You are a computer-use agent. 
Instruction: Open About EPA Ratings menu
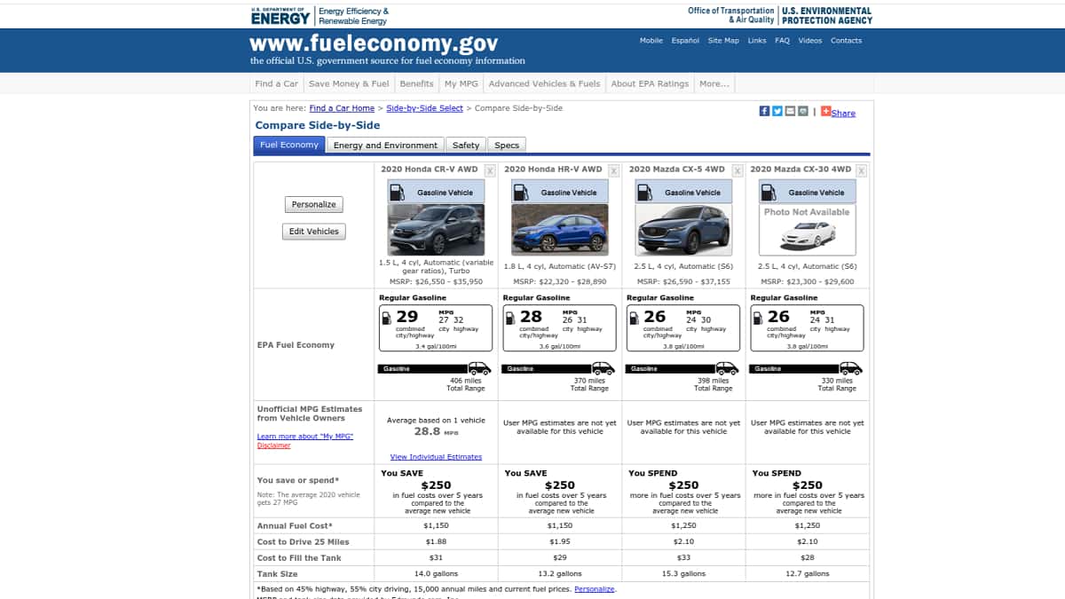(650, 83)
